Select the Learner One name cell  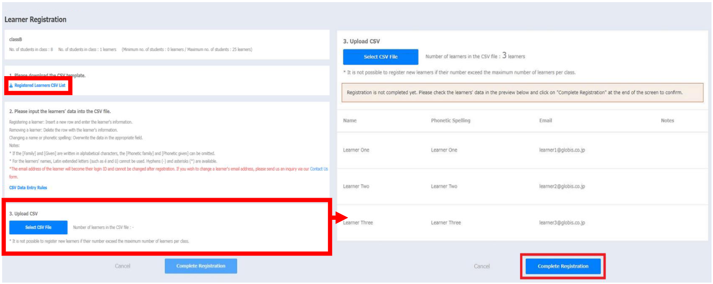356,150
